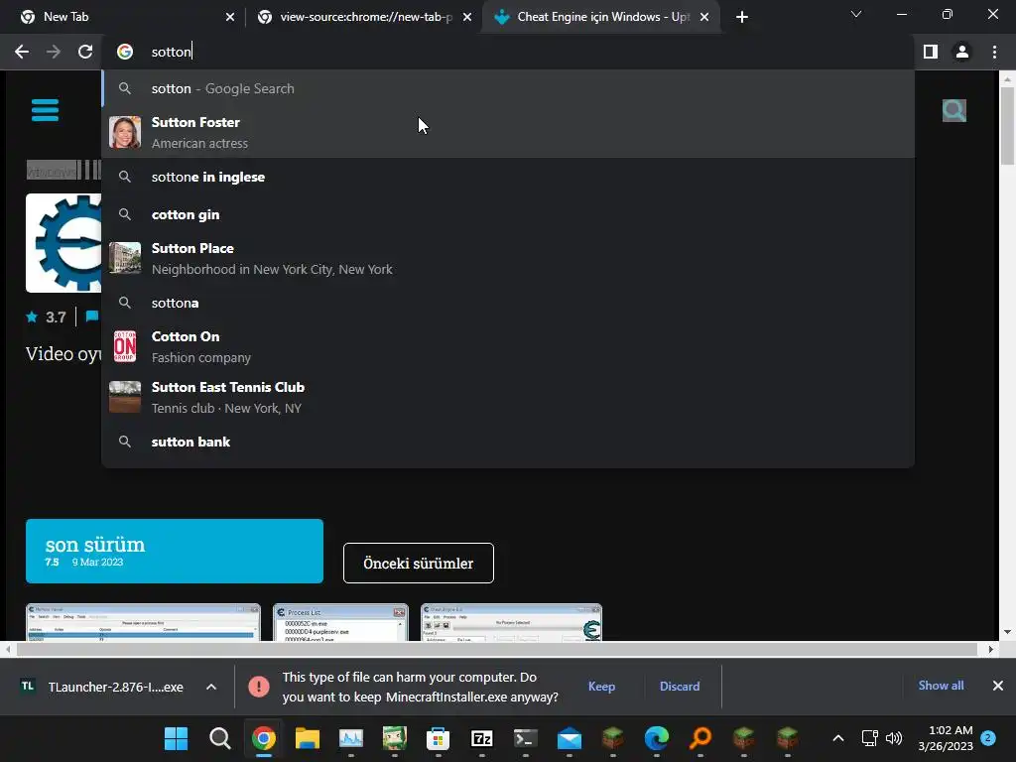Select 'sotton - Google Search' suggestion
This screenshot has width=1016, height=762.
pos(508,88)
